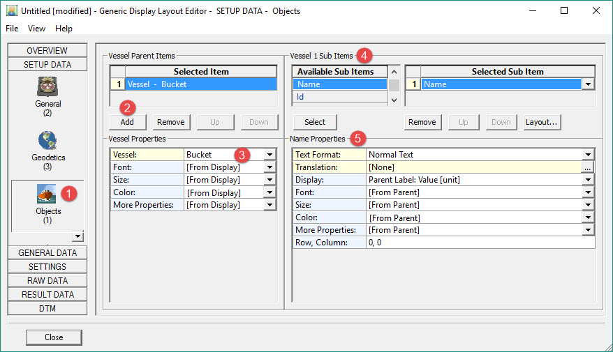Screen dimensions: 613x352
Task: Open the GENERAL DATA section
Action: click(x=47, y=252)
